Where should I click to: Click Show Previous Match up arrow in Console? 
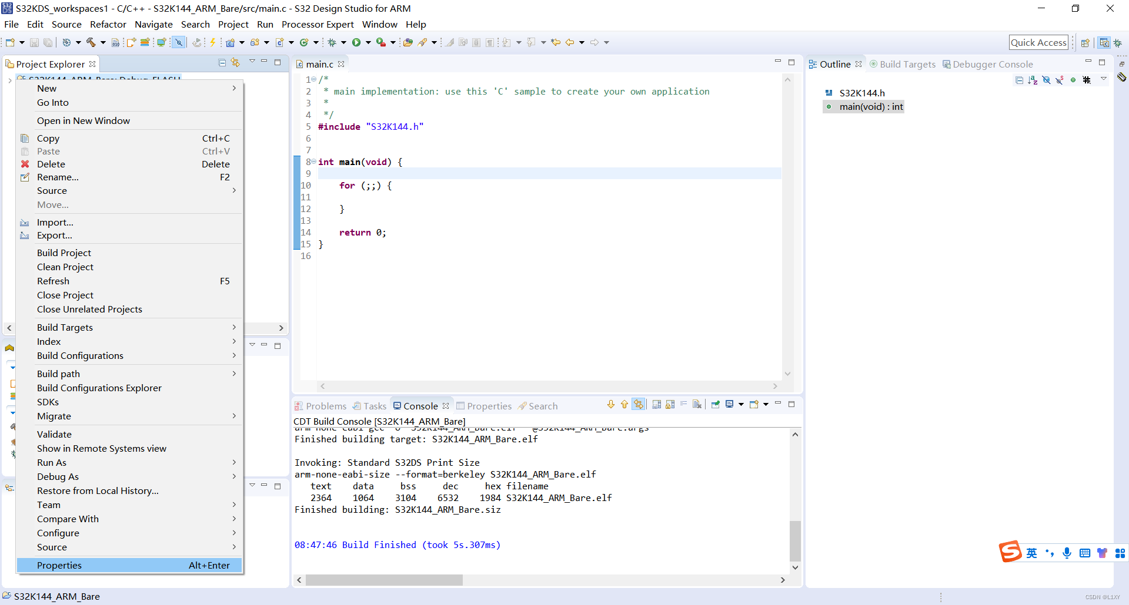(624, 404)
